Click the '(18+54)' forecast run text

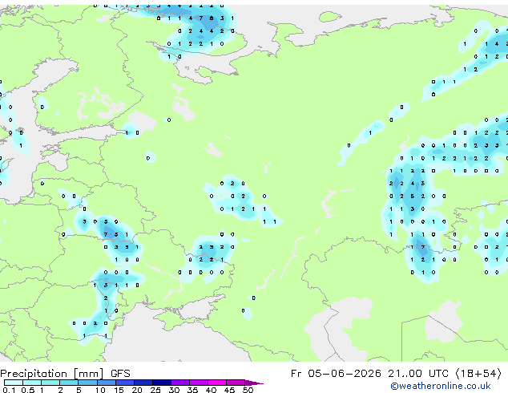click(x=478, y=374)
